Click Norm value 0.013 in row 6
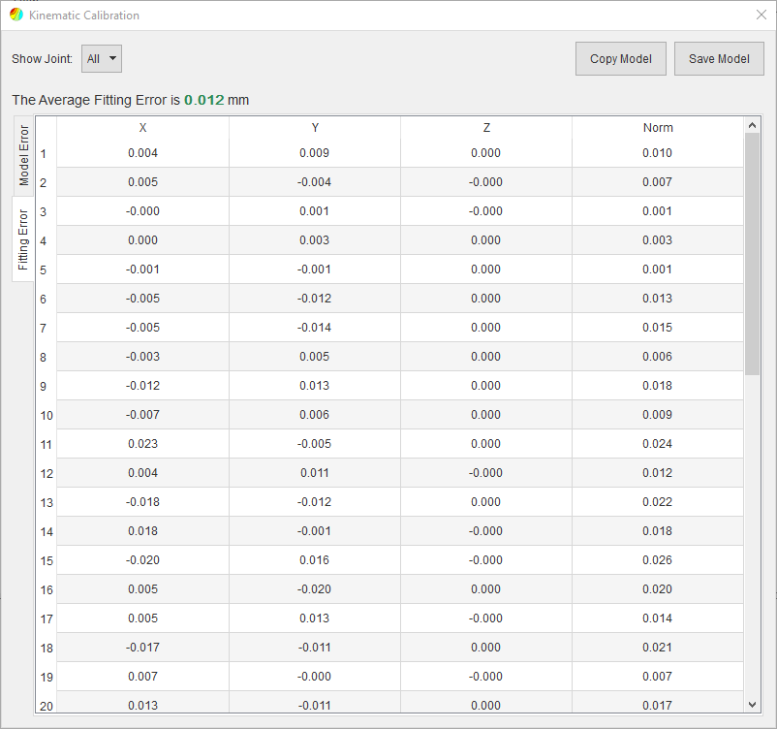777x729 pixels. 657,298
